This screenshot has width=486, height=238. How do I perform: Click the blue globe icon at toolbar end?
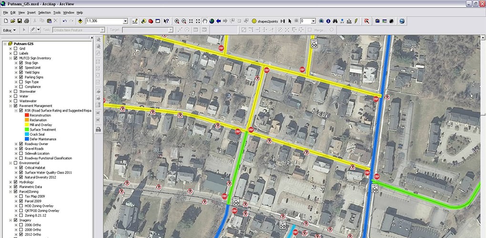click(x=402, y=21)
